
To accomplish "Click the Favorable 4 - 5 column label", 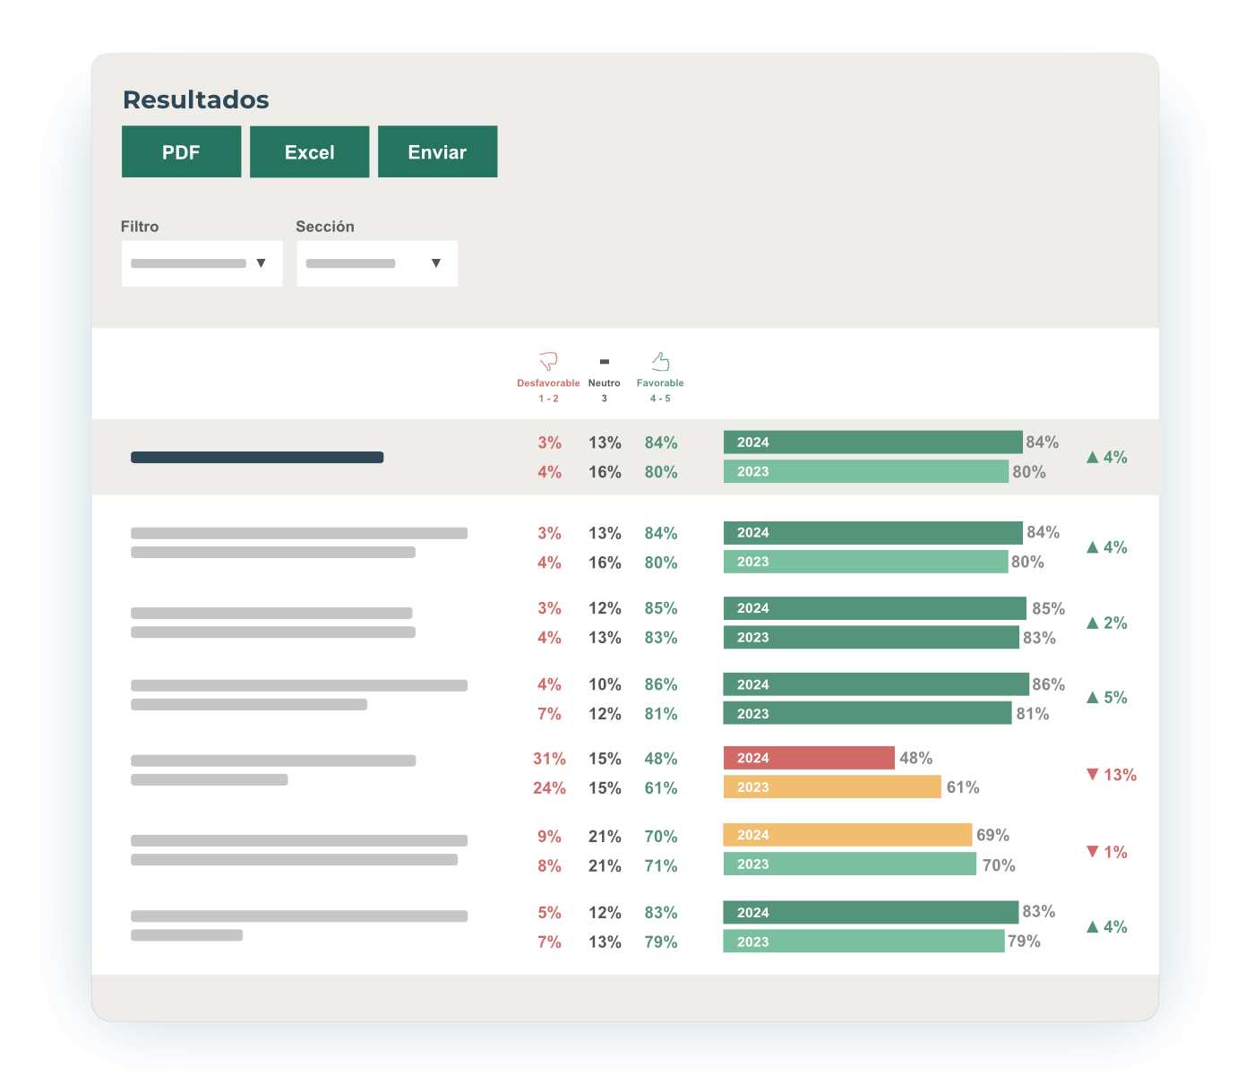I will [x=660, y=391].
